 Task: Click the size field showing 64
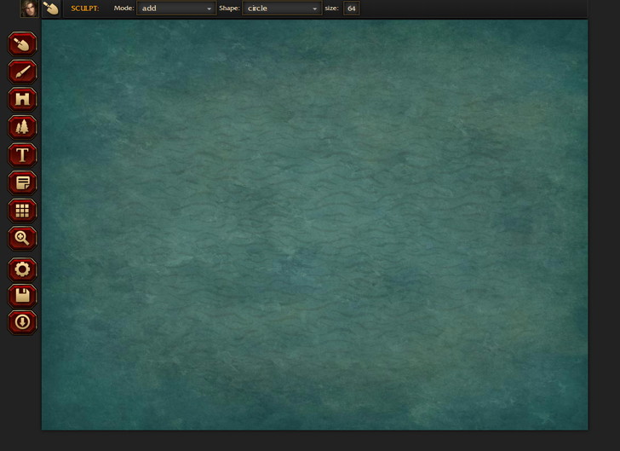click(351, 9)
